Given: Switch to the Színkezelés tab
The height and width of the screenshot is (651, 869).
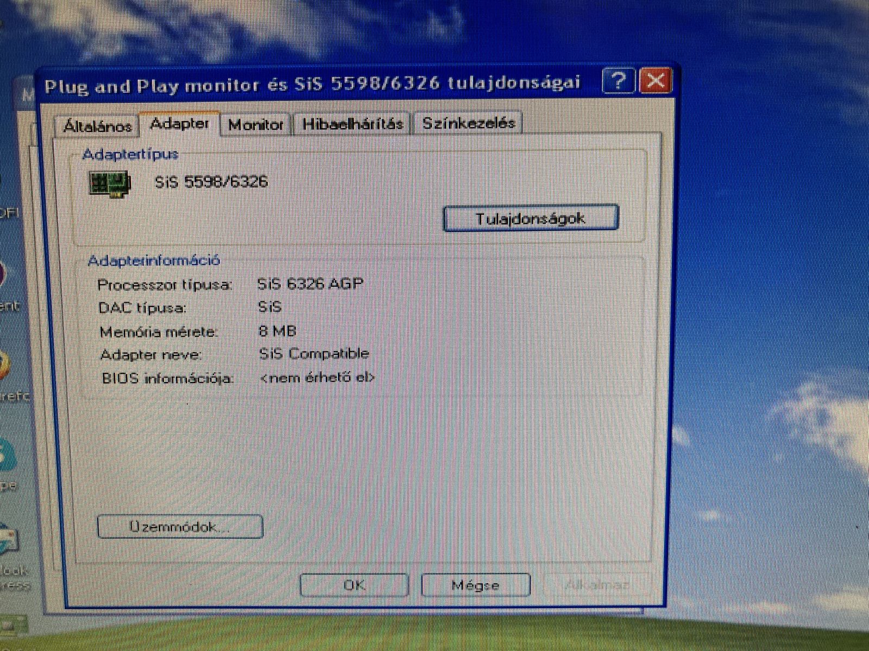Looking at the screenshot, I should [468, 123].
